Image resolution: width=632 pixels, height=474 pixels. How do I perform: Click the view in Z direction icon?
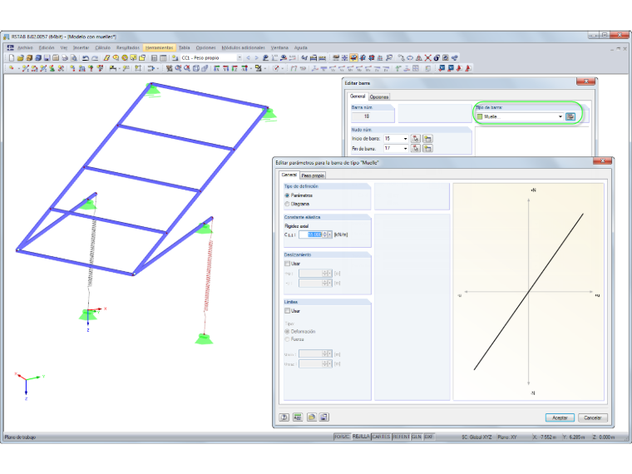point(235,68)
